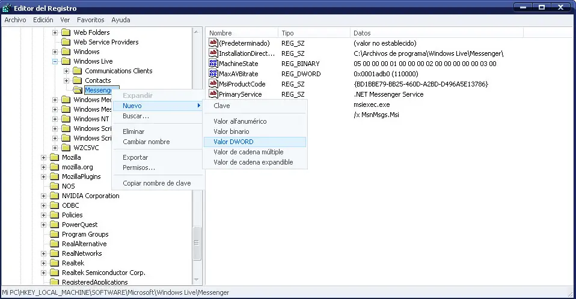Expand the Communications Clients key
576x299 pixels.
[x=67, y=71]
